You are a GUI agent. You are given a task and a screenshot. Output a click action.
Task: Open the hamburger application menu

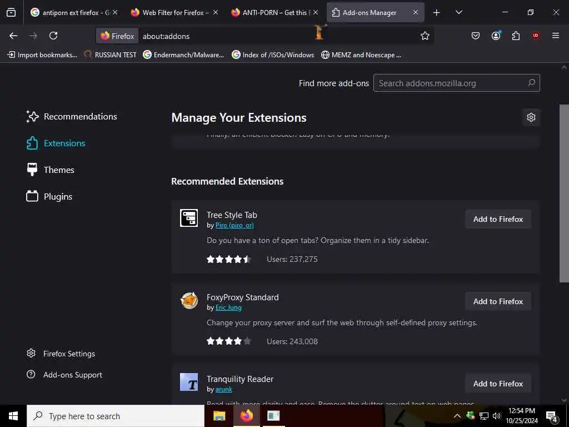coord(556,36)
